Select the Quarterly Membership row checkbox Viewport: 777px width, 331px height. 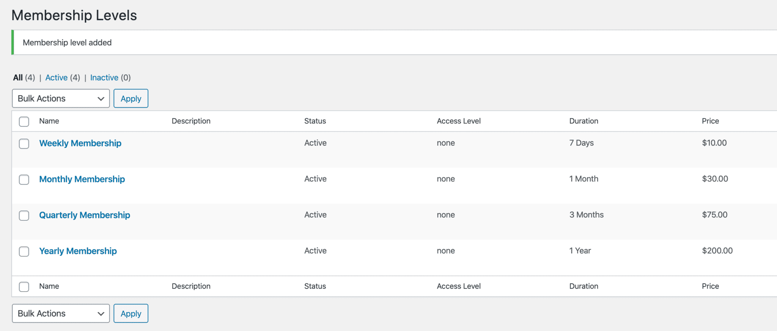[x=24, y=215]
